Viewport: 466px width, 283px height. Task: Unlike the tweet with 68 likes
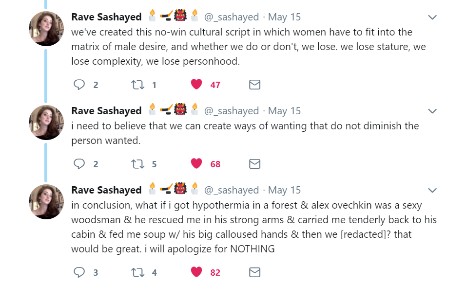[196, 164]
